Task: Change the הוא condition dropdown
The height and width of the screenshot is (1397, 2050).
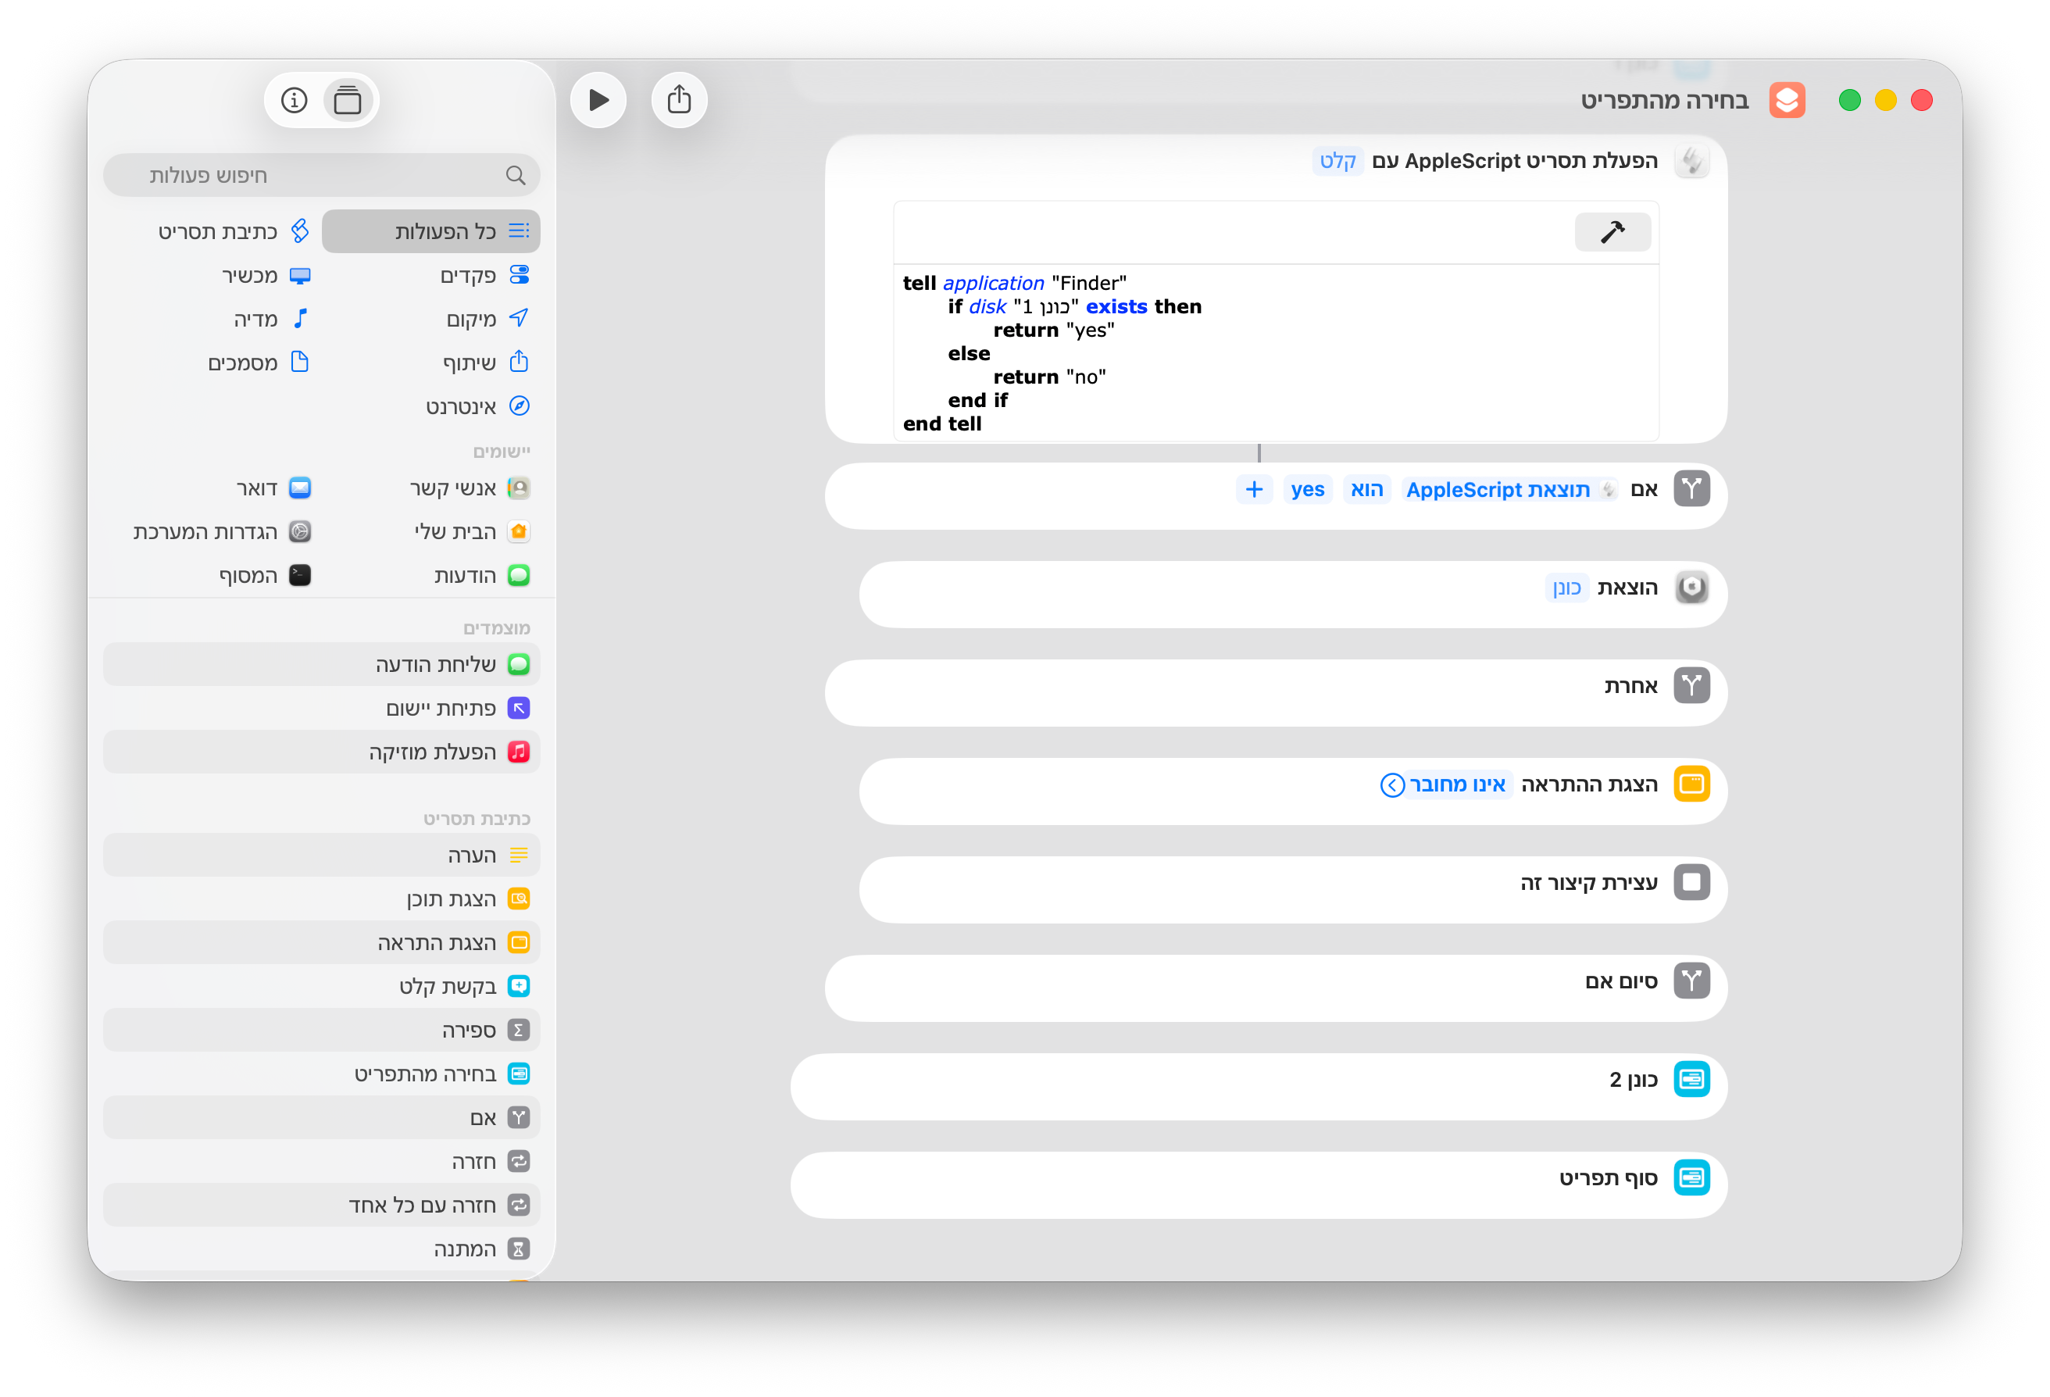Action: pos(1366,489)
